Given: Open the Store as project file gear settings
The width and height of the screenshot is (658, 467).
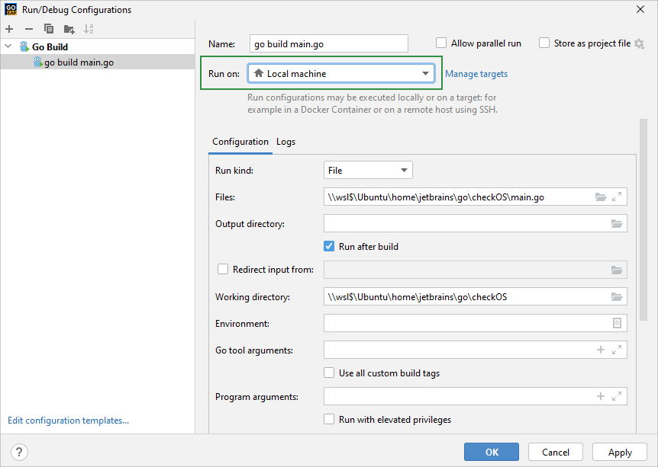Looking at the screenshot, I should coord(639,43).
